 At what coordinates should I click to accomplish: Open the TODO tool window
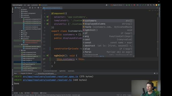(x=27, y=93)
